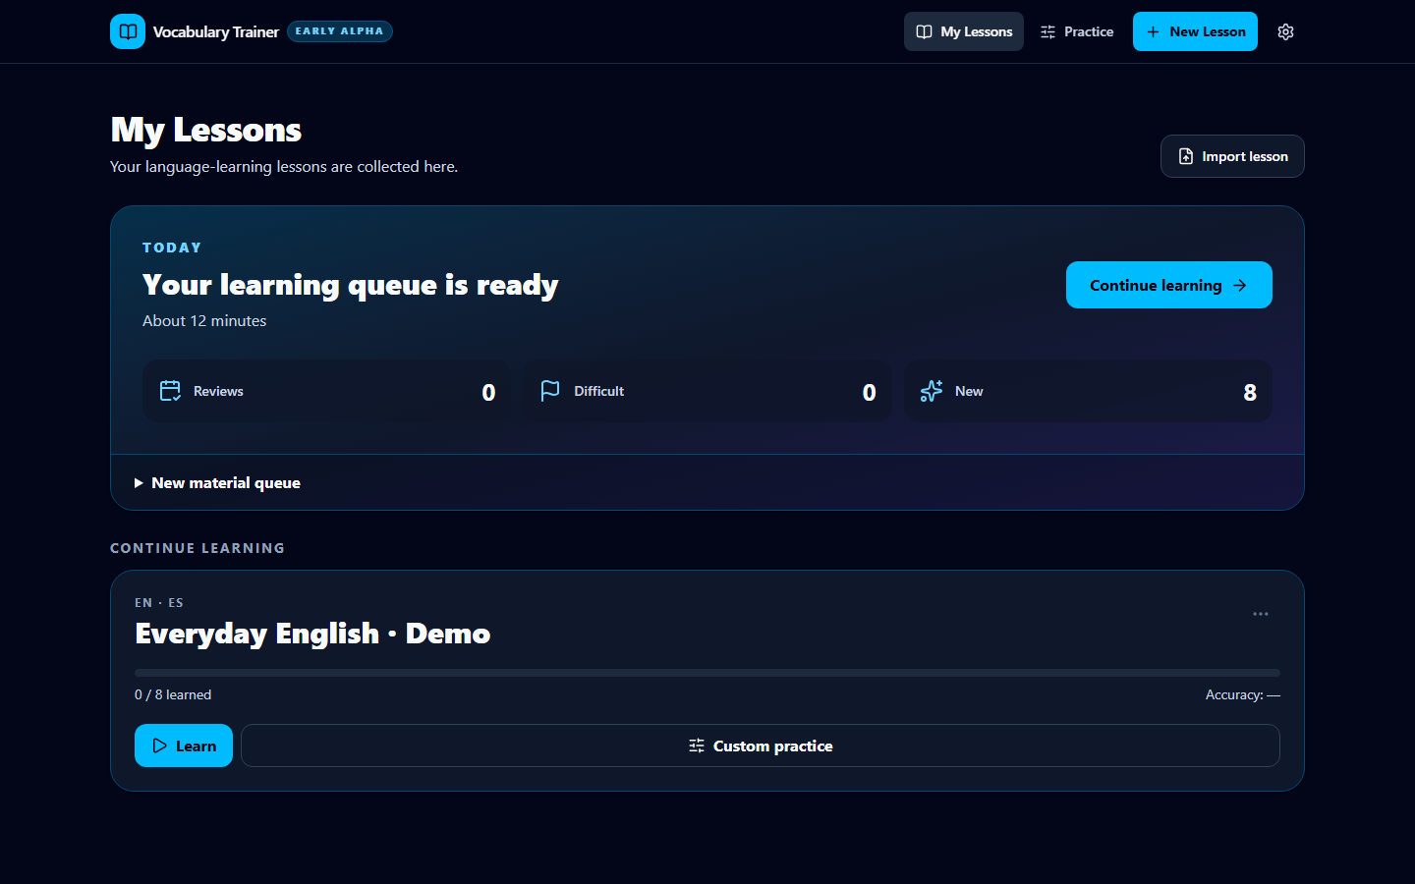Click the Everyday English lesson progress bar
Viewport: 1415px width, 884px height.
707,673
